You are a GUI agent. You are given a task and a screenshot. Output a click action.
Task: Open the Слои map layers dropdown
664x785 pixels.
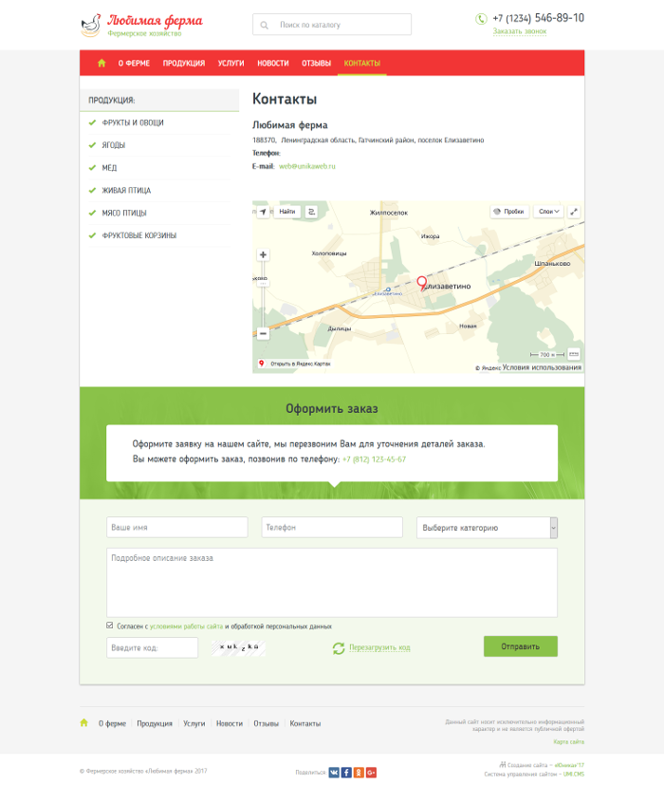click(549, 212)
